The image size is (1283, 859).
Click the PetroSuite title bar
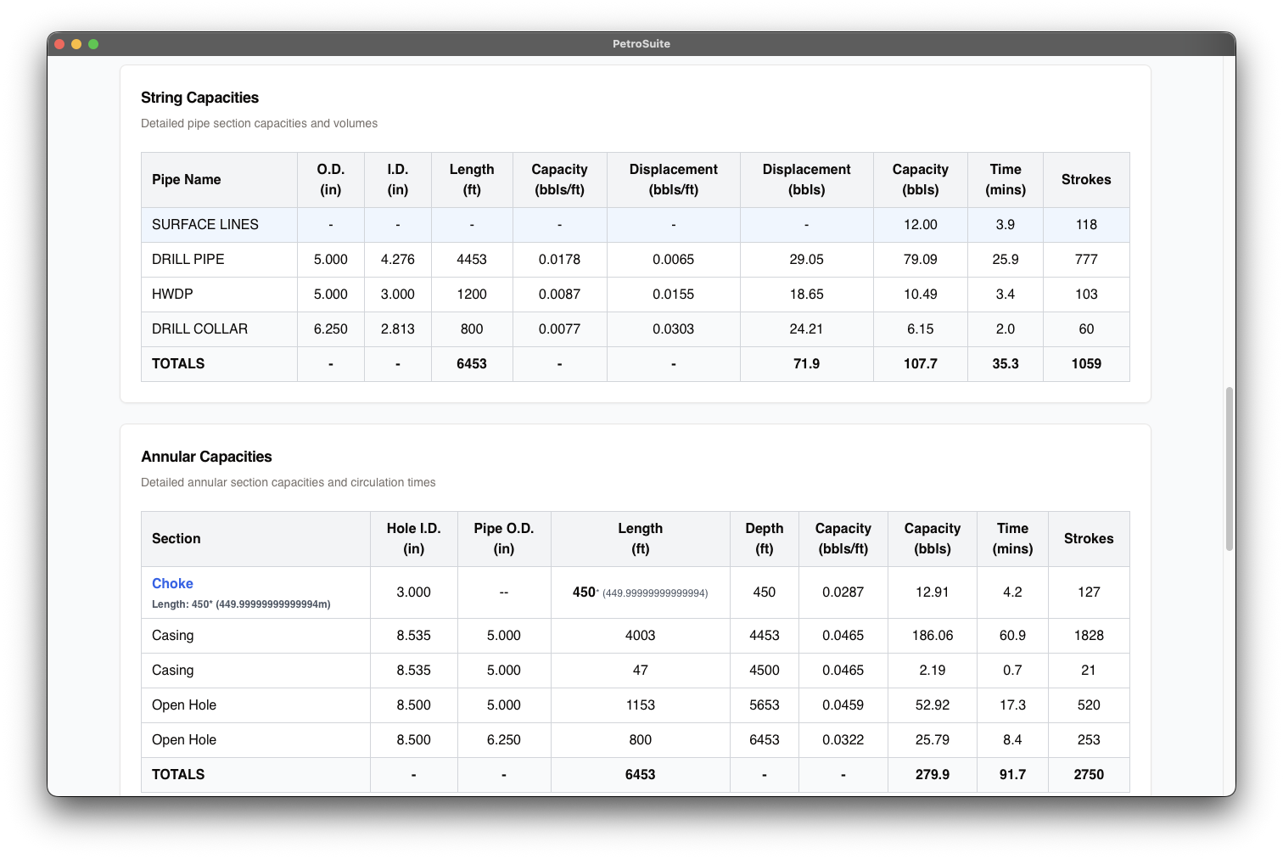(x=641, y=43)
